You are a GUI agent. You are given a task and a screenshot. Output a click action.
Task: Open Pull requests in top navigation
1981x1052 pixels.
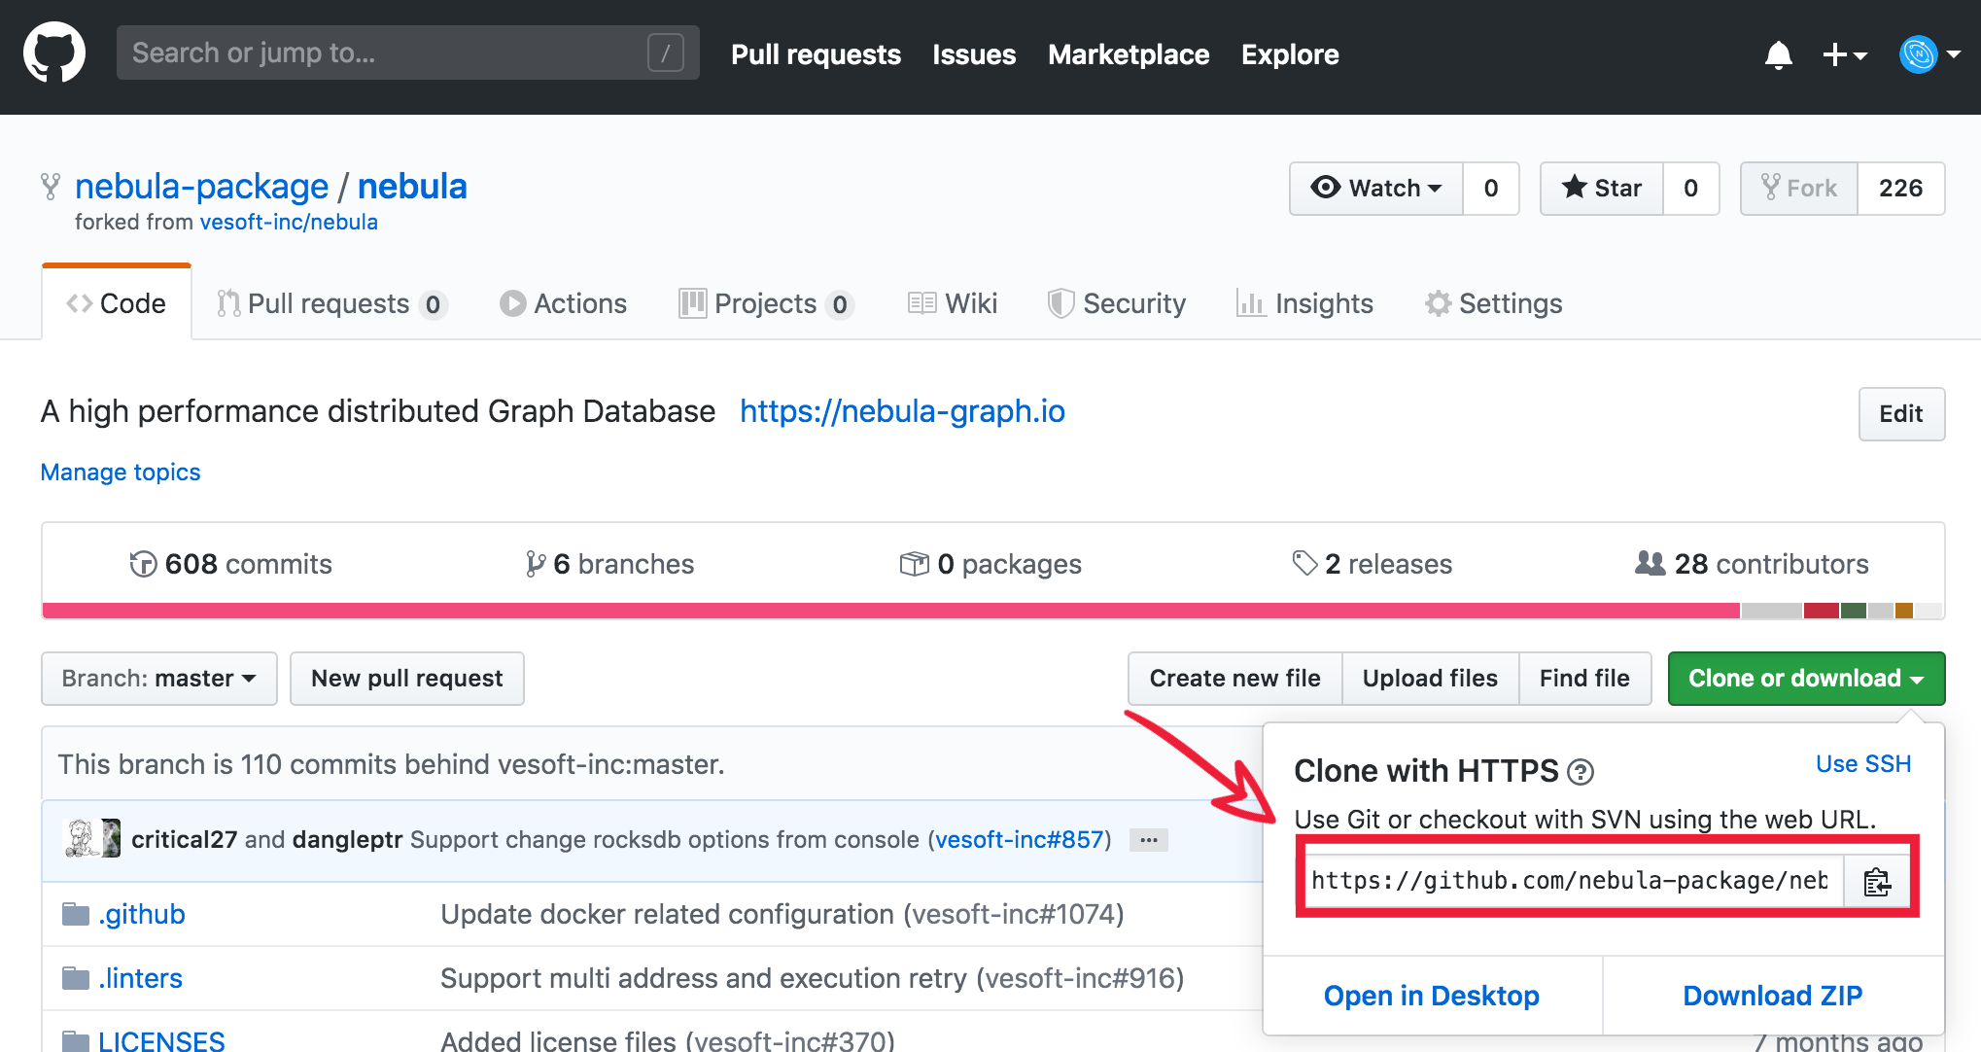point(816,54)
